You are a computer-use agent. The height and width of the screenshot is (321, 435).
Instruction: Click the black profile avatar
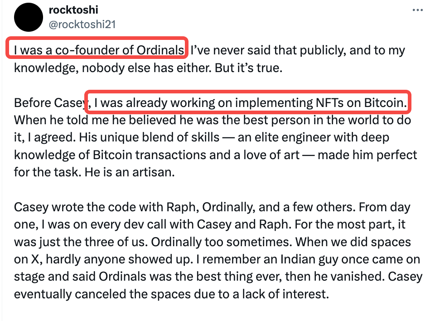[29, 18]
